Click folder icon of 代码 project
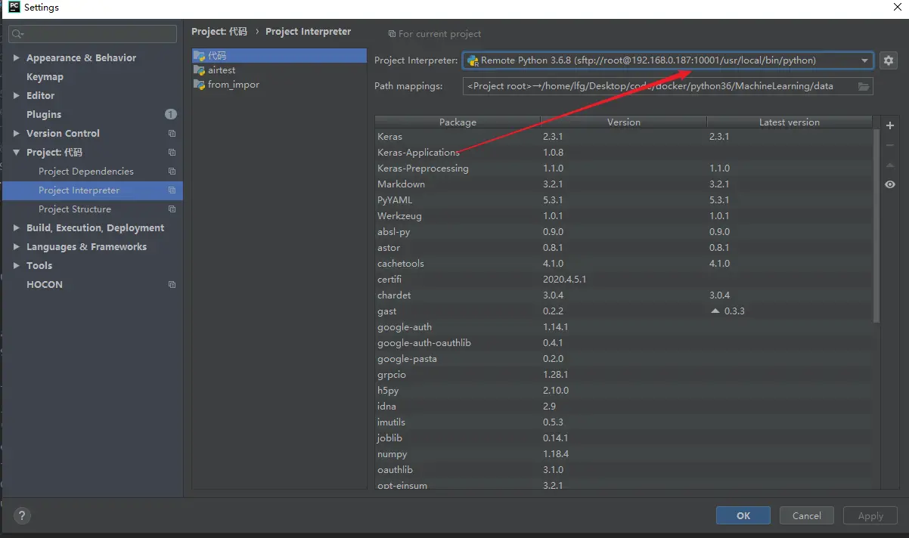The height and width of the screenshot is (538, 909). [200, 56]
